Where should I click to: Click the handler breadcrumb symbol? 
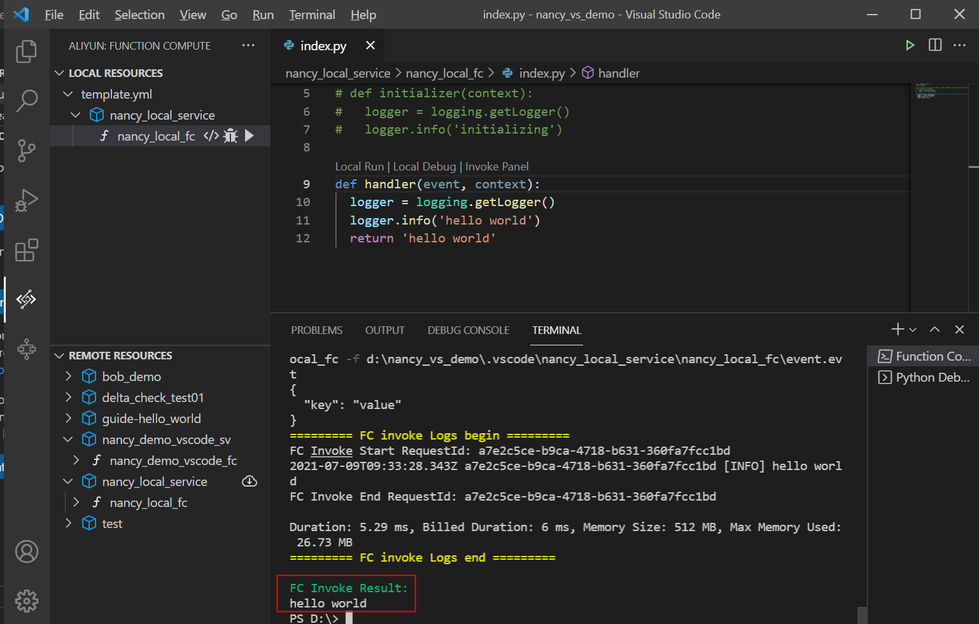[x=611, y=73]
